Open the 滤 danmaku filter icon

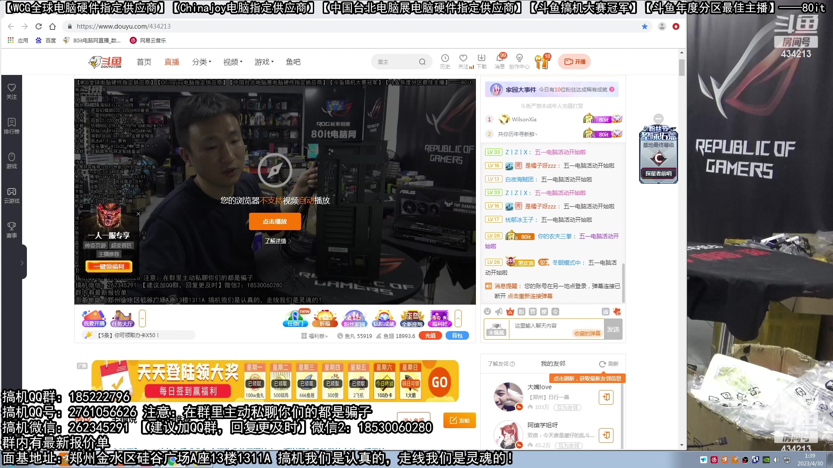pyautogui.click(x=606, y=312)
